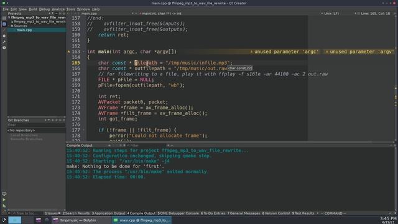Click the Build project hammer icon
The width and height of the screenshot is (398, 224).
point(4,211)
